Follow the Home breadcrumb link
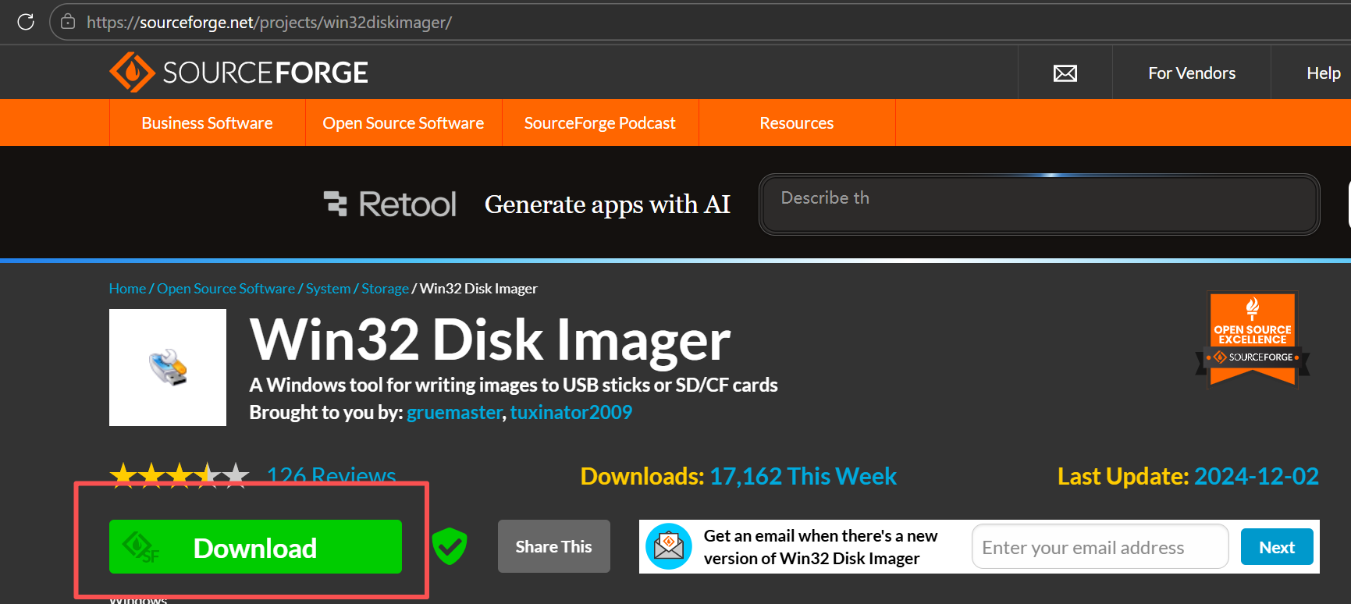1351x604 pixels. (x=127, y=289)
